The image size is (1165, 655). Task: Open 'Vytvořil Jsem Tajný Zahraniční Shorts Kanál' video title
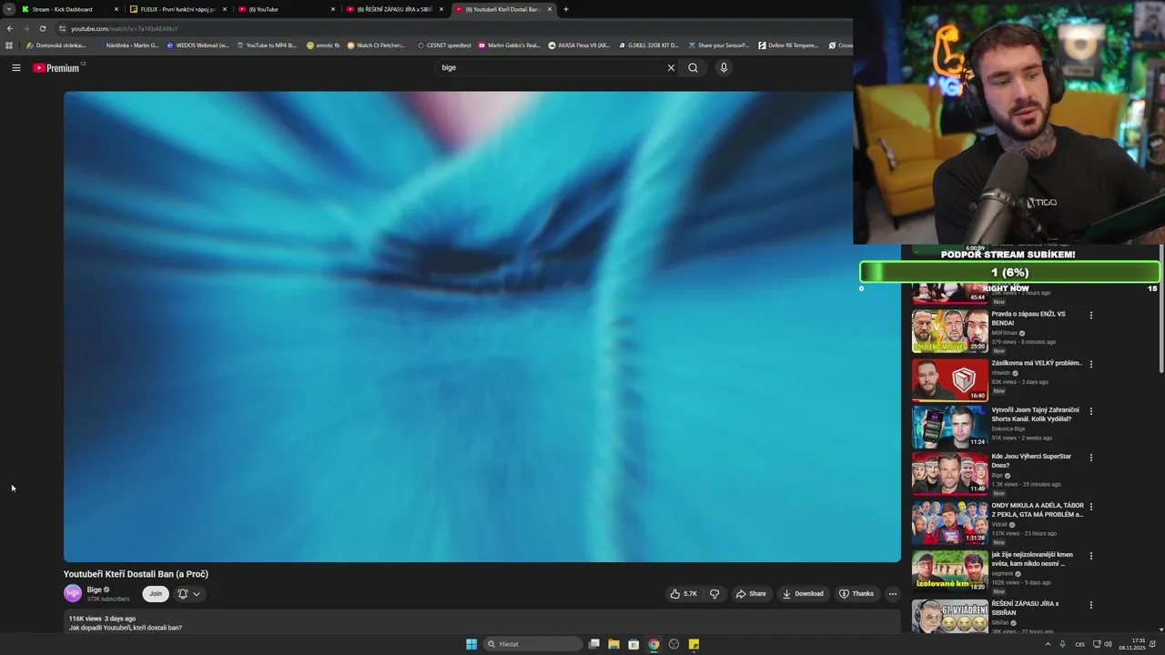click(1035, 414)
